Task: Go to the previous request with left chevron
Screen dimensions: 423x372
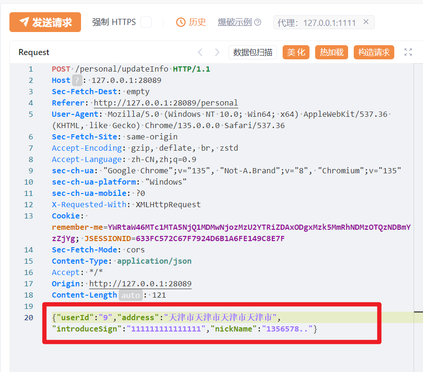Action: 200,52
